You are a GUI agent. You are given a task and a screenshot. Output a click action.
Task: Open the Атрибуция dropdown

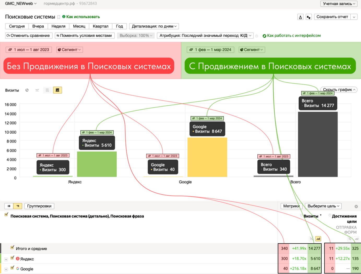point(205,36)
